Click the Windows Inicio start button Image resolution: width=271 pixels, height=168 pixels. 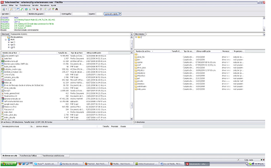pyautogui.click(x=8, y=164)
